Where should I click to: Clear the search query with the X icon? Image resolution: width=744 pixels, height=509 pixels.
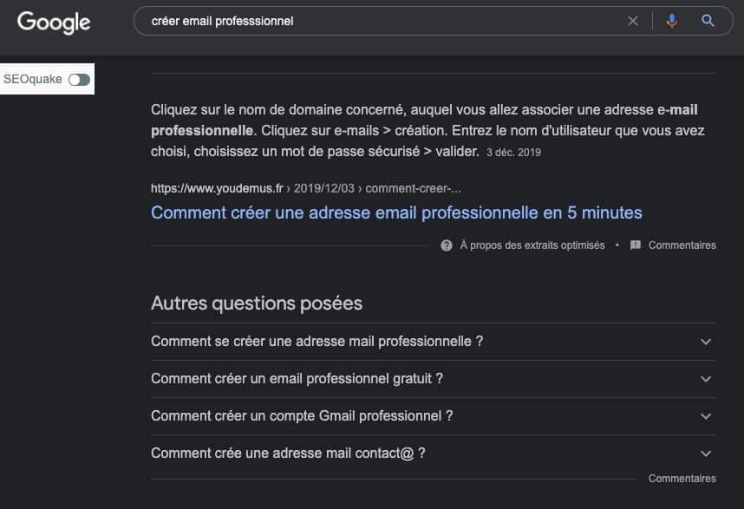pyautogui.click(x=632, y=21)
